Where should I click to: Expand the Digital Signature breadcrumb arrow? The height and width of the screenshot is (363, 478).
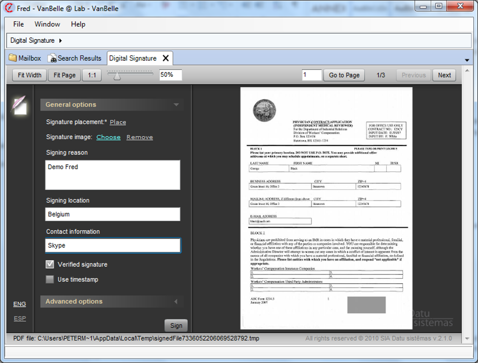click(61, 41)
